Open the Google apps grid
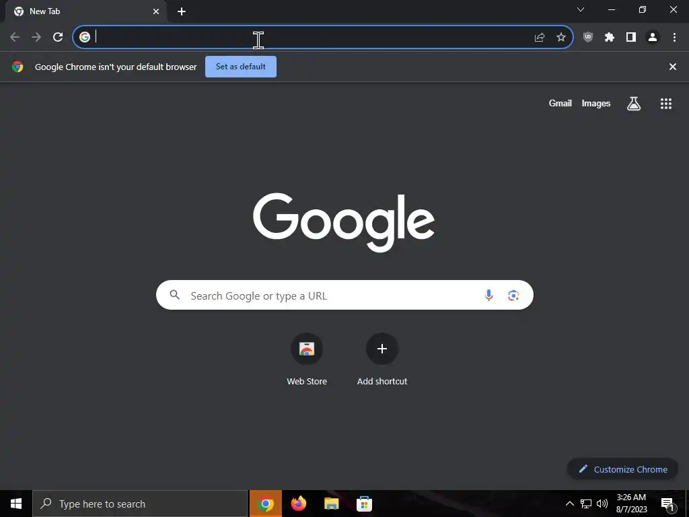 coord(666,103)
